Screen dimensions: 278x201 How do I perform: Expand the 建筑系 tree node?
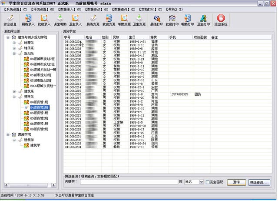[x=14, y=91]
